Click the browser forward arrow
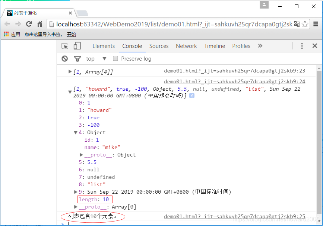The image size is (323, 226). click(18, 24)
